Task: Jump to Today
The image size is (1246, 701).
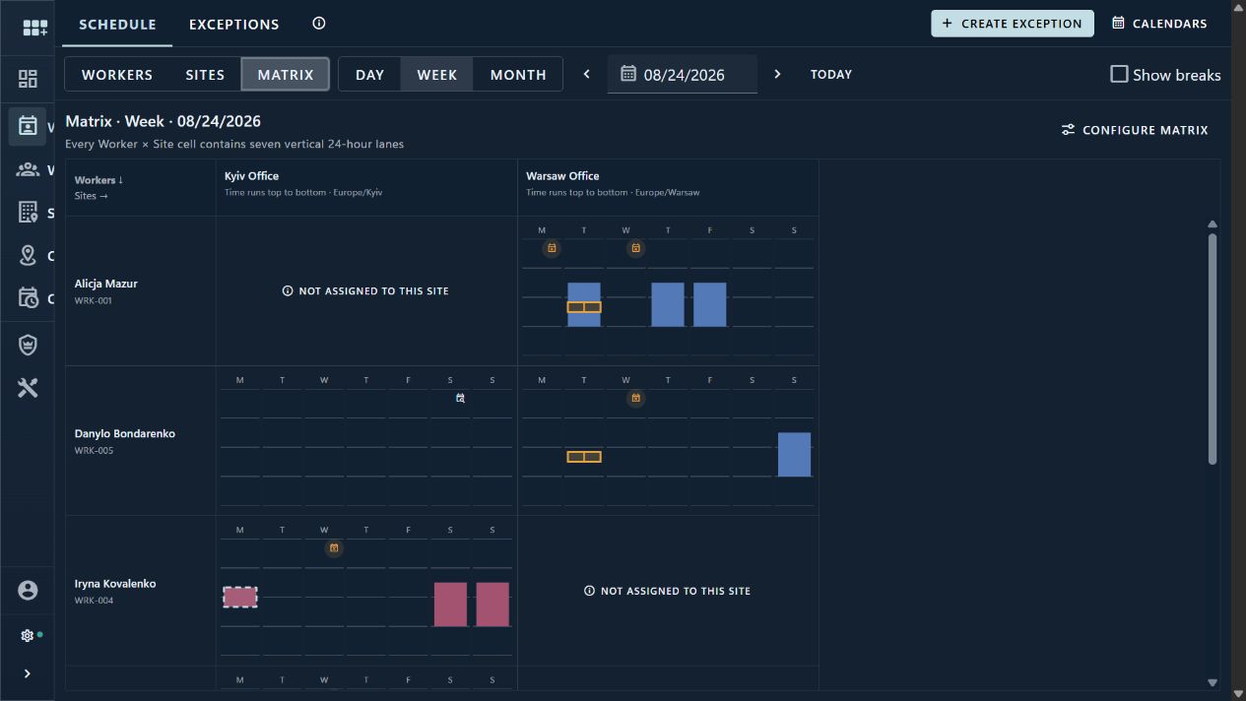Action: pyautogui.click(x=831, y=74)
